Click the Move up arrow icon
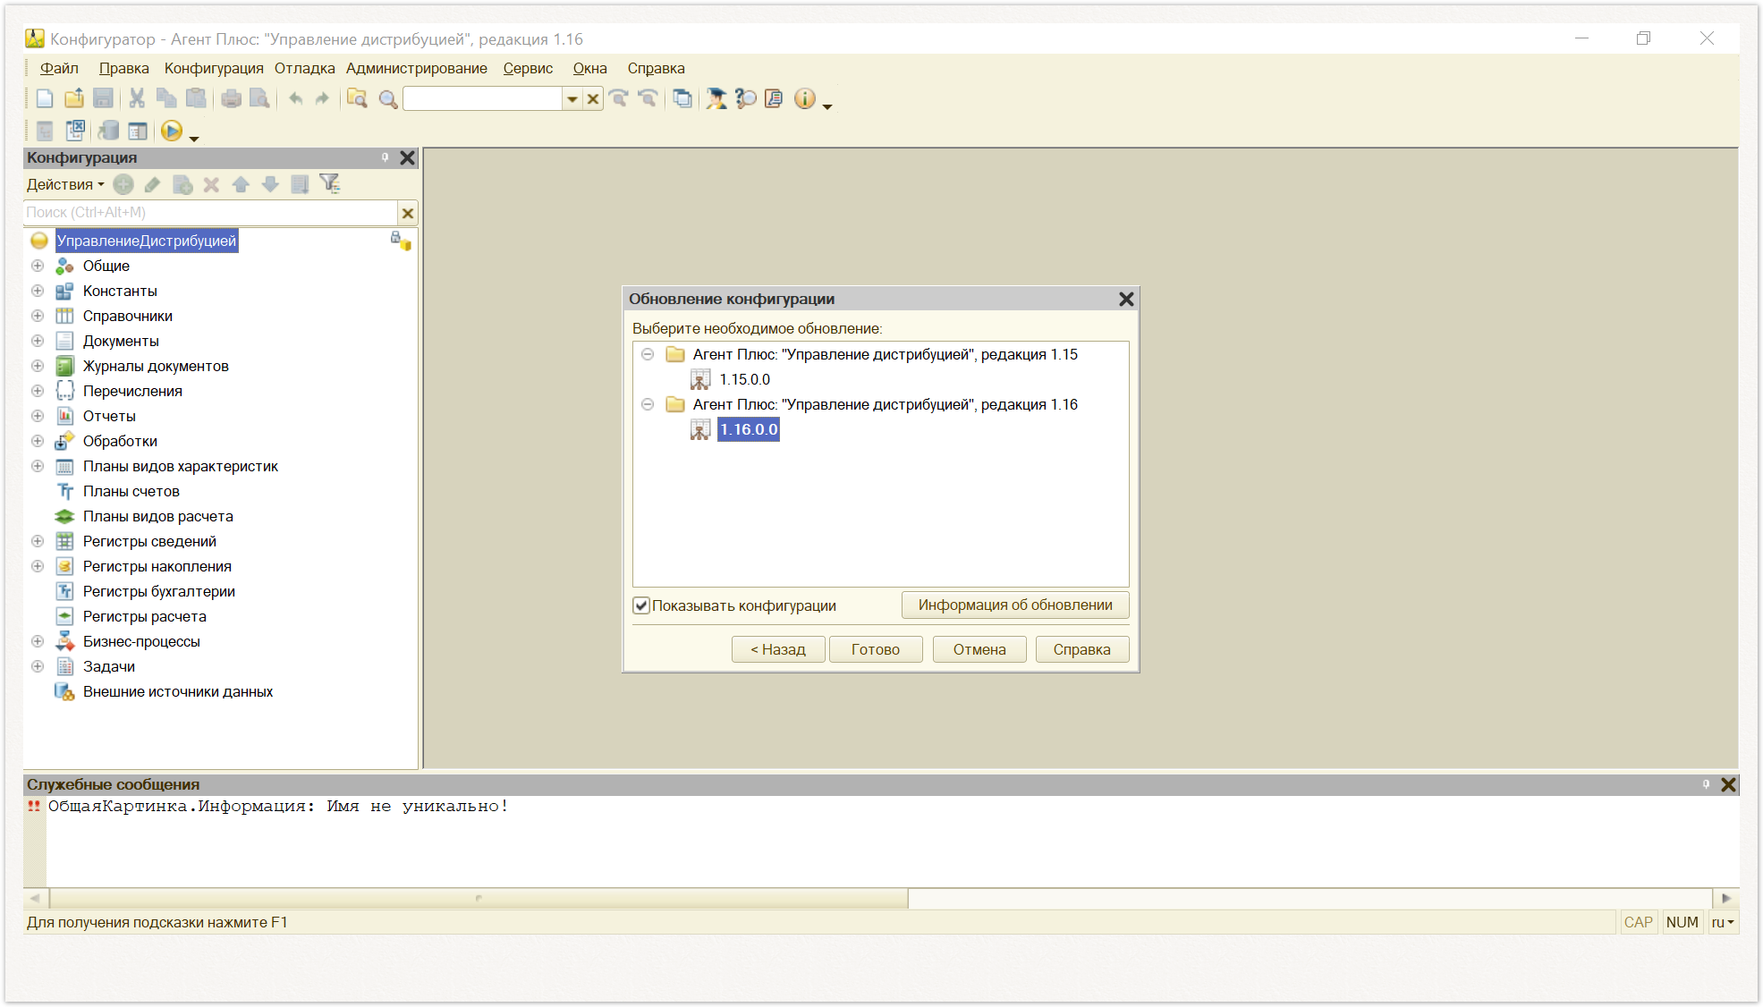The width and height of the screenshot is (1763, 1007). pyautogui.click(x=241, y=184)
